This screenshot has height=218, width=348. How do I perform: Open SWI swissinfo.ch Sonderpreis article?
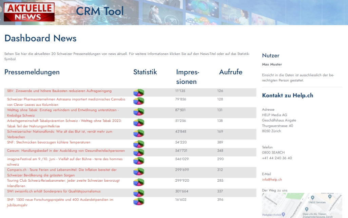[x=54, y=191]
